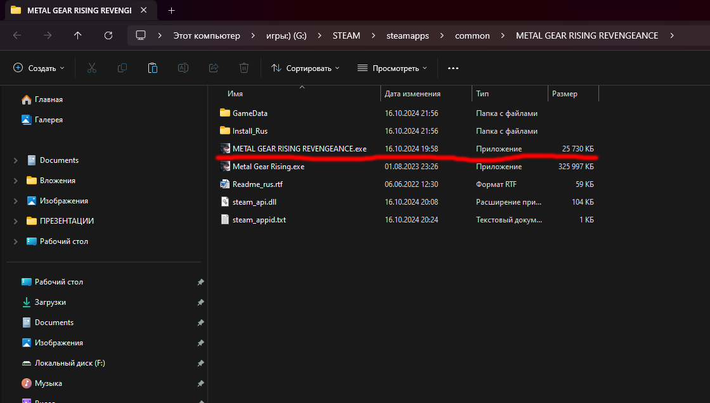Screen dimensions: 710x403
Task: Open the Создать dropdown menu
Action: pyautogui.click(x=39, y=68)
